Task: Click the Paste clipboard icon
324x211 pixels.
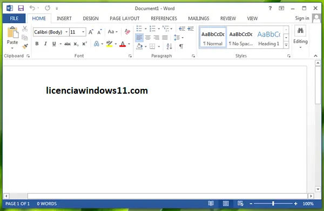Action: (13, 32)
